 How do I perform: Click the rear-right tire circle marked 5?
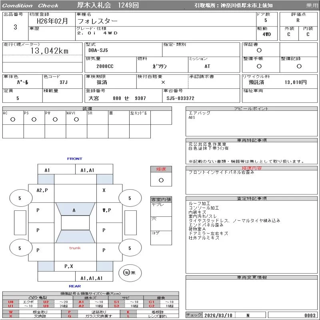(130, 248)
